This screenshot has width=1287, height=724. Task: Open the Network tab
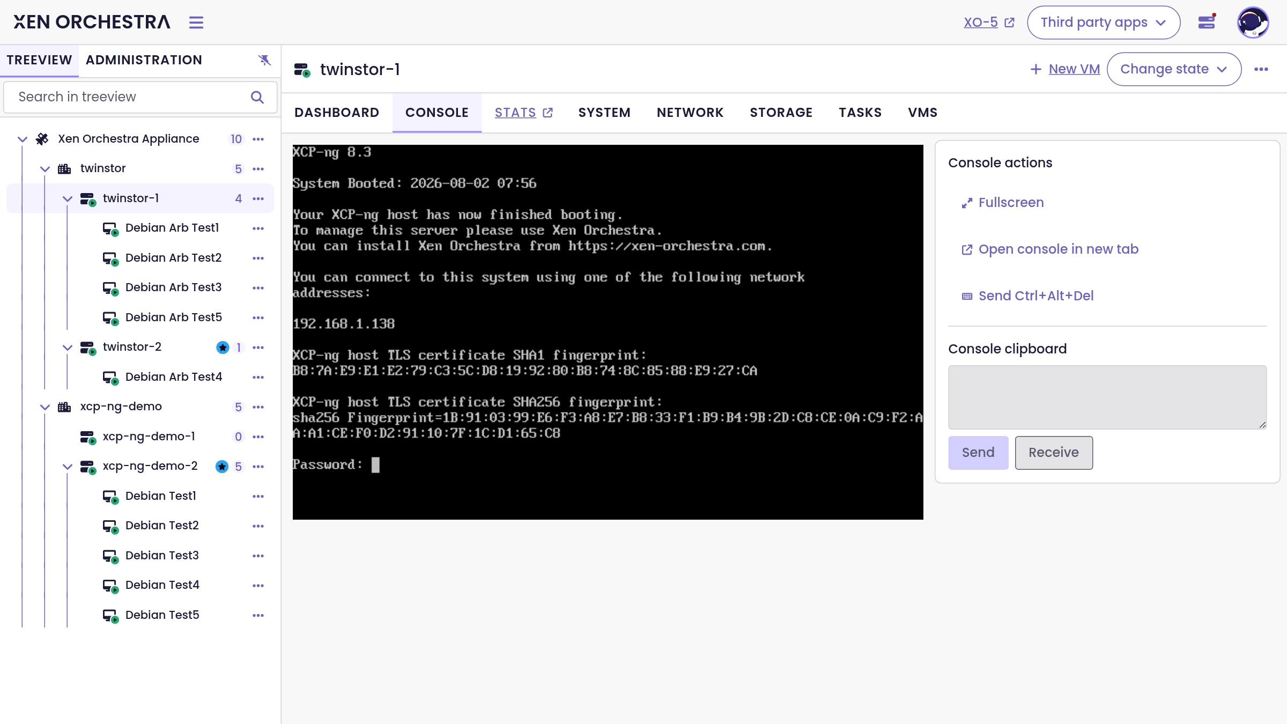click(690, 113)
